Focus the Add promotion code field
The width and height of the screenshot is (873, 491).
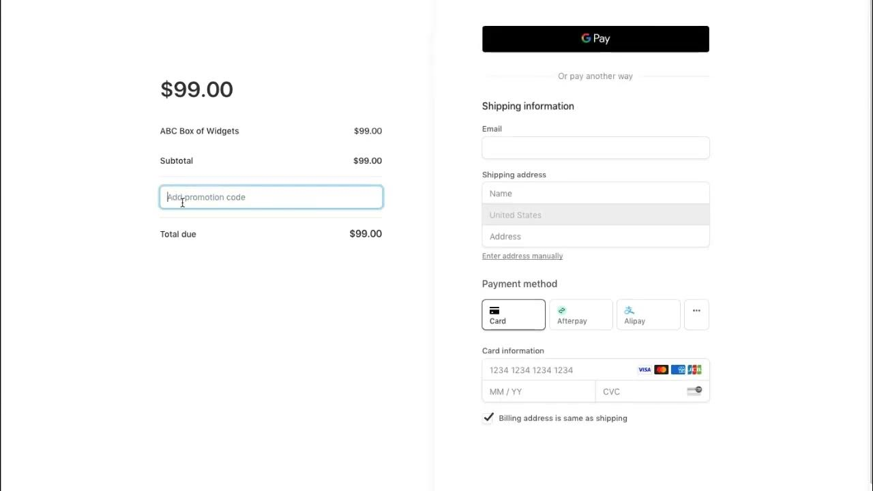[x=271, y=197]
